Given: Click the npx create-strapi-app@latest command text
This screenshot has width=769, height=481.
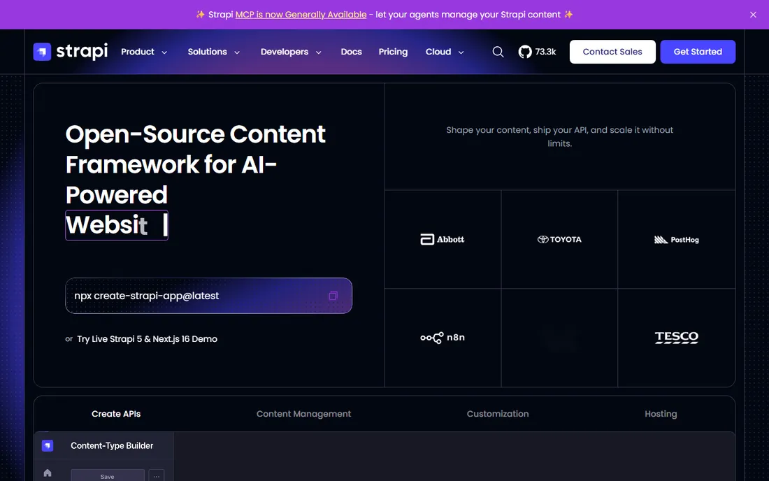Looking at the screenshot, I should click(x=146, y=296).
